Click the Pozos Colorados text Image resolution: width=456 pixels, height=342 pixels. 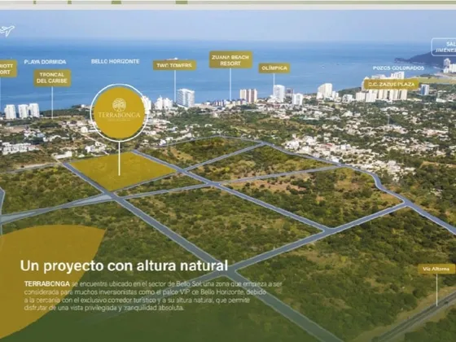[x=398, y=68]
